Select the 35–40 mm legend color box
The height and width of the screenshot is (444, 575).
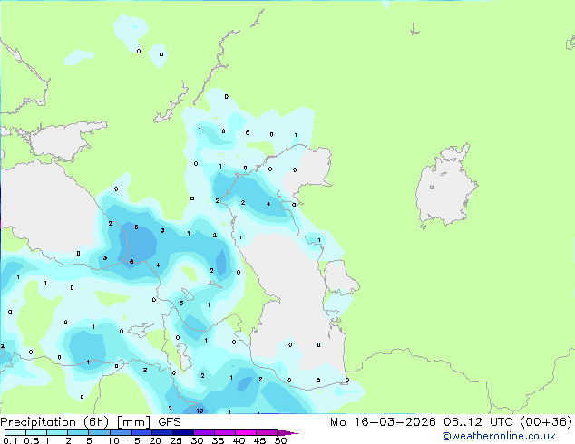225,432
